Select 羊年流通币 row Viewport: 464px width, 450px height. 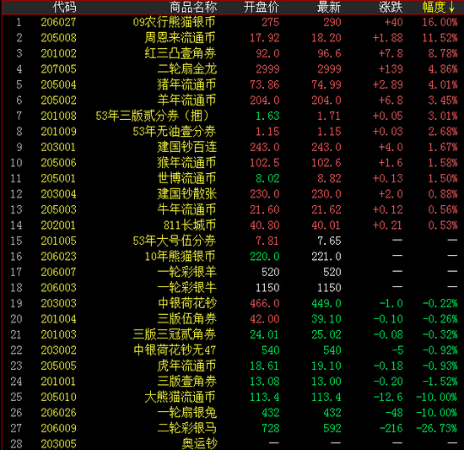click(232, 100)
